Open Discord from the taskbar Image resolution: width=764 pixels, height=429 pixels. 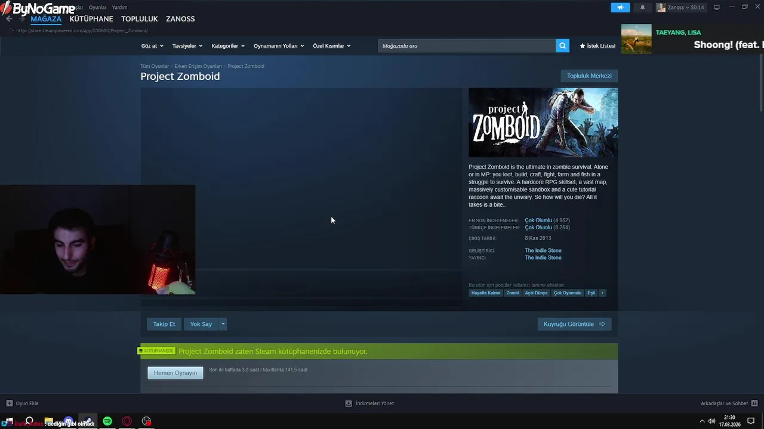click(69, 421)
